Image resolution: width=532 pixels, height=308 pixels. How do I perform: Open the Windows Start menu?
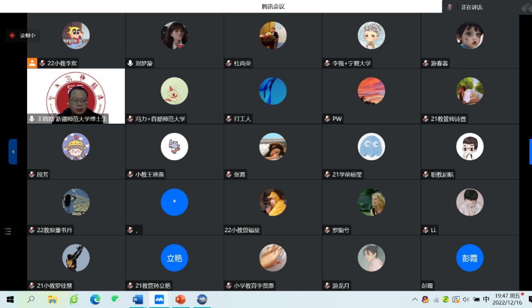pos(10,299)
